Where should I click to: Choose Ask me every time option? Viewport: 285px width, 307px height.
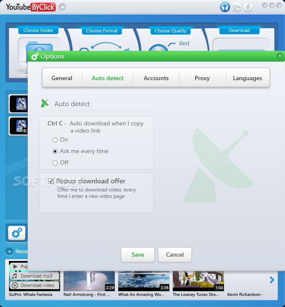(x=55, y=151)
